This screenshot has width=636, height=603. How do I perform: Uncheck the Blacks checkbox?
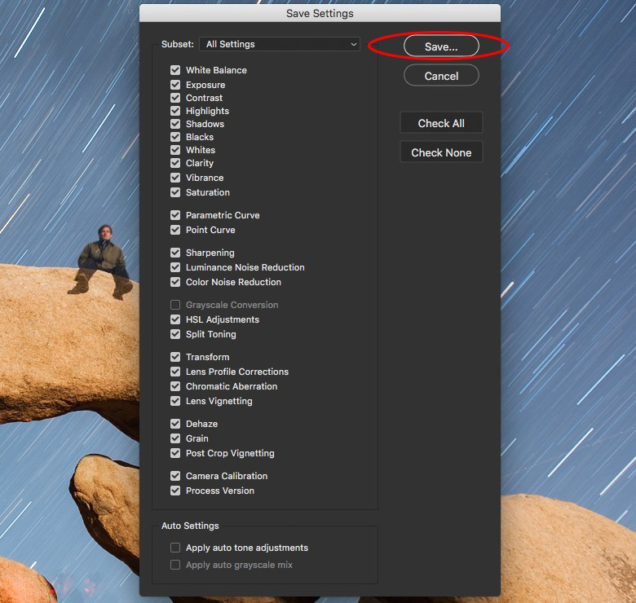[175, 137]
